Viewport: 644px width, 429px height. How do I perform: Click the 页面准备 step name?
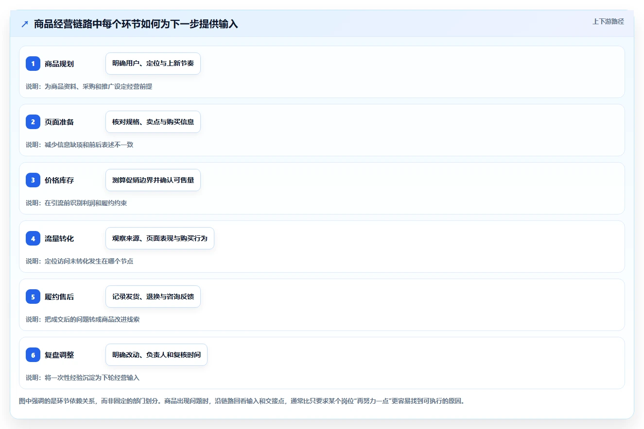pos(59,122)
